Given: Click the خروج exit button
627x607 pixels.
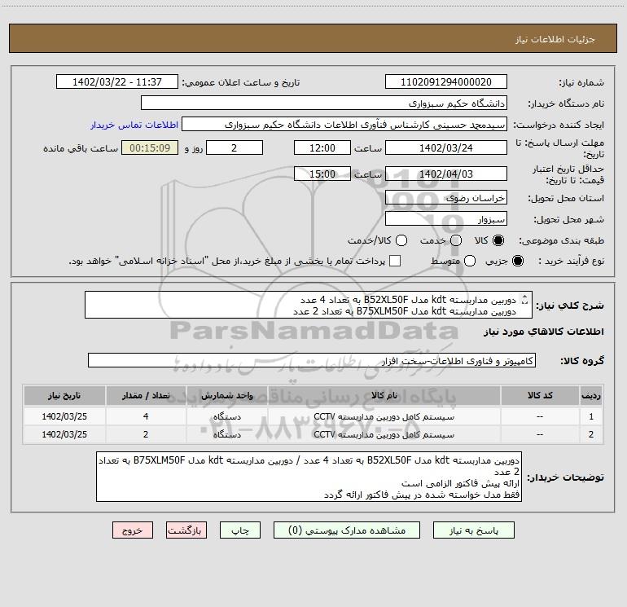Looking at the screenshot, I should [x=133, y=530].
